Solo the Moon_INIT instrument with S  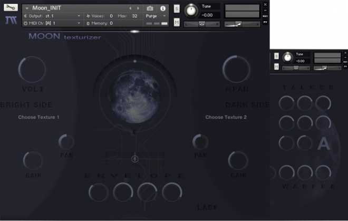point(177,8)
